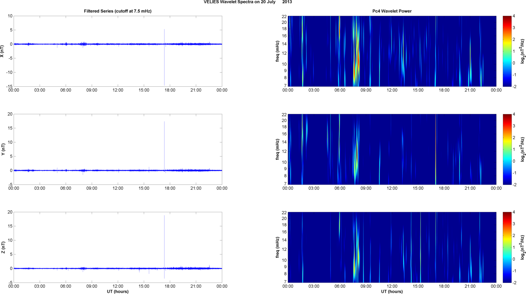The height and width of the screenshot is (294, 526).
Task: Select freq (mHz) label of top spectrogram
Action: (278, 51)
